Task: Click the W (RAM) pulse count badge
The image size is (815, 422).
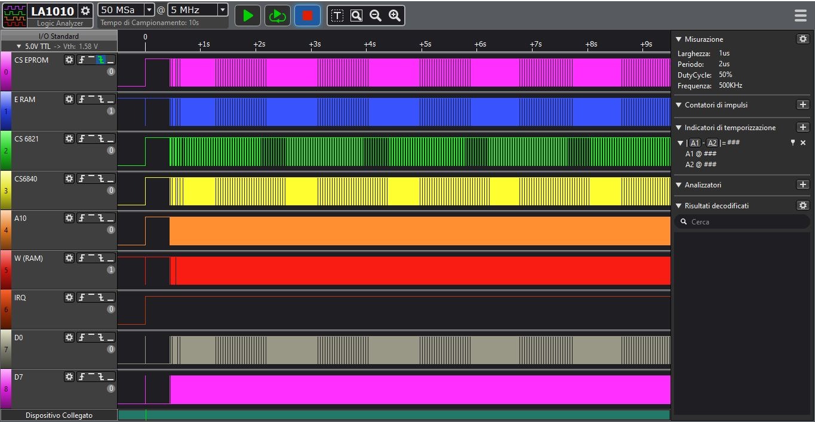Action: pyautogui.click(x=111, y=270)
